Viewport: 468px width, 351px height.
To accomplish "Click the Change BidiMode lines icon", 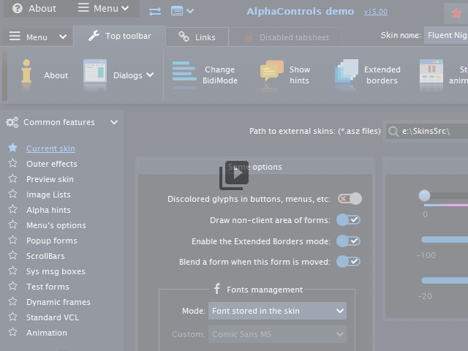I will point(184,72).
